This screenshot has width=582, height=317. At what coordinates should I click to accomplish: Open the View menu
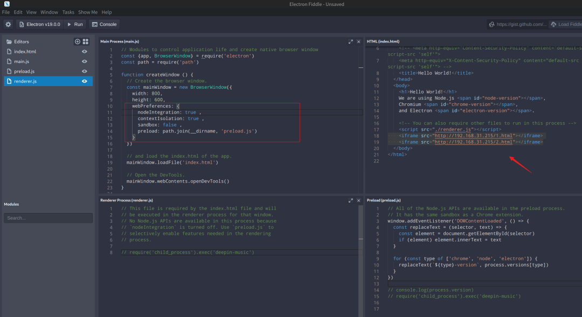[x=31, y=12]
